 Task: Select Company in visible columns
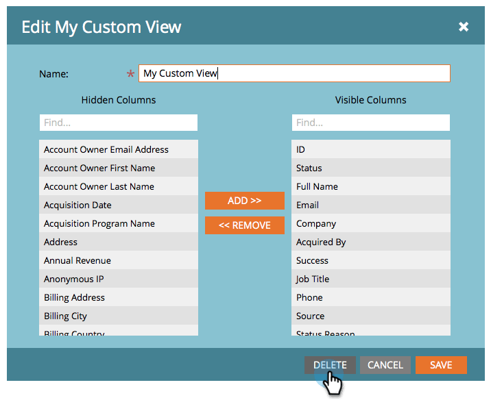pos(371,223)
